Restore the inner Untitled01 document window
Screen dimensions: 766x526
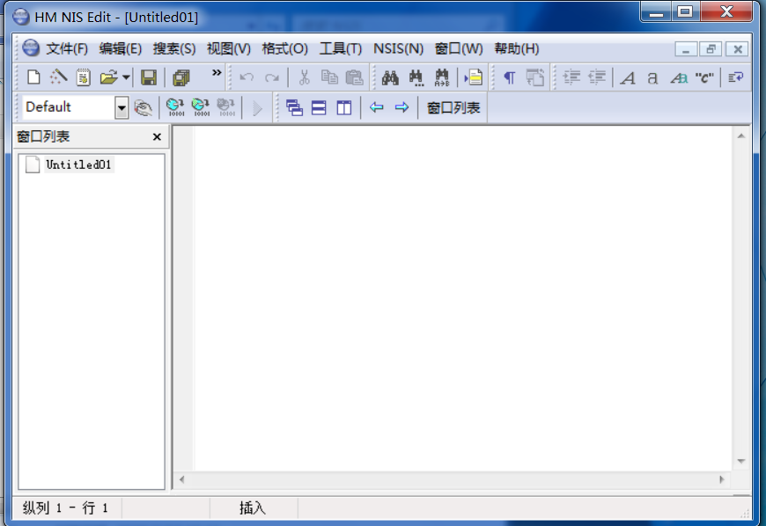[711, 49]
